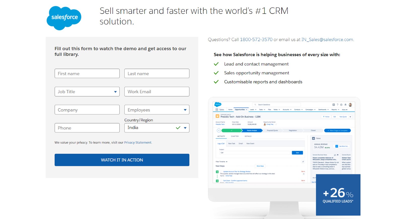Click the text "Customisable reports and dashboards"
The height and width of the screenshot is (219, 403).
pyautogui.click(x=263, y=82)
